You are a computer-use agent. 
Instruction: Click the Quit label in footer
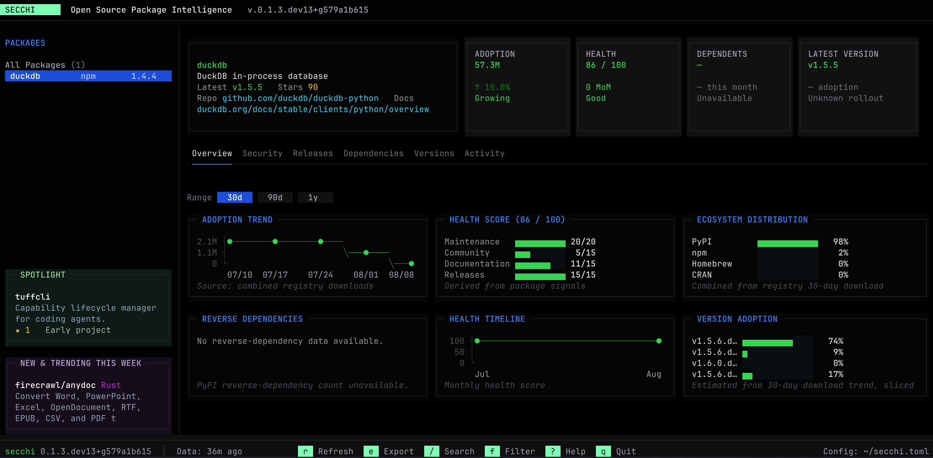(626, 451)
